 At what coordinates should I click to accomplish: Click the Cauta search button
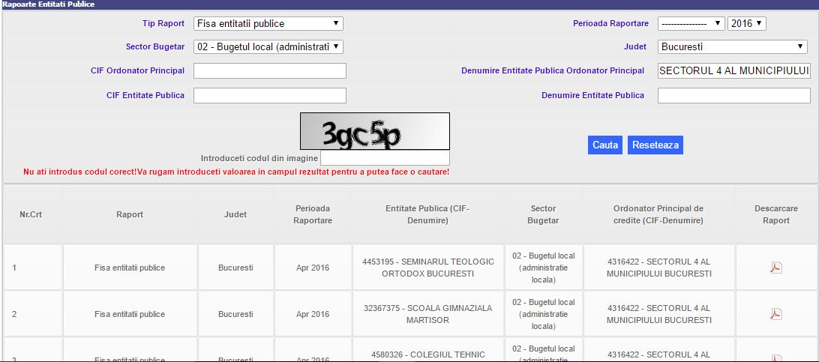tap(604, 145)
